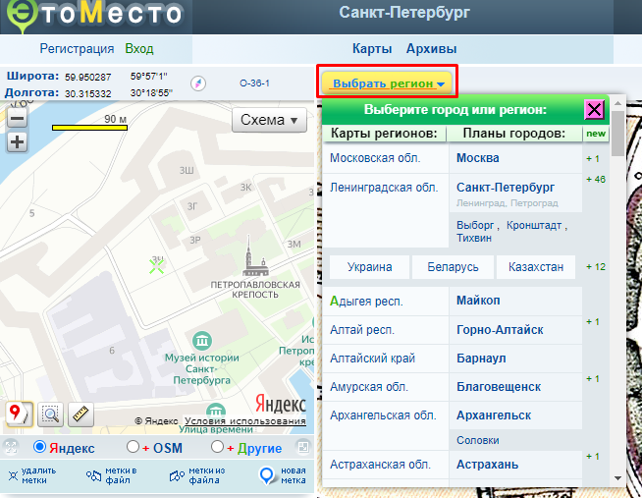Click the expand fullscreen icon left of Яндекс
Image resolution: width=642 pixels, height=498 pixels.
coord(11,447)
